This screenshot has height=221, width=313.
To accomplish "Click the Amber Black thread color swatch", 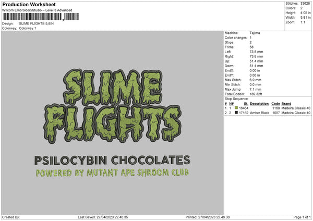I will point(236,113).
